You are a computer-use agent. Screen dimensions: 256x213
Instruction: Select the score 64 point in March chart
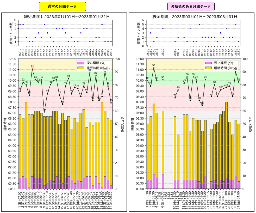(202, 105)
